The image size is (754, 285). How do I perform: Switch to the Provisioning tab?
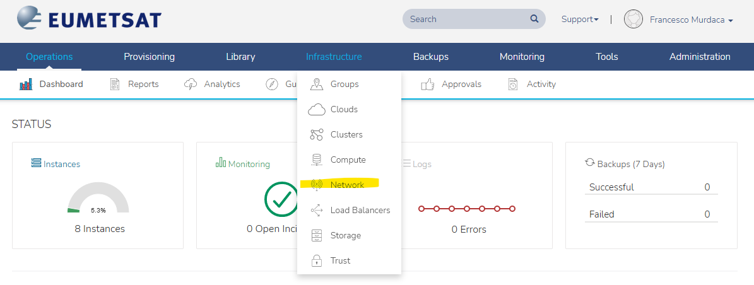click(149, 57)
